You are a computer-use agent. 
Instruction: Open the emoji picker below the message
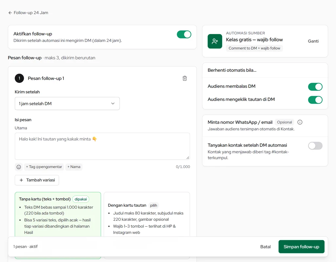[x=19, y=167]
